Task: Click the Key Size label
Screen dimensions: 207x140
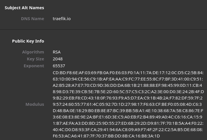Action: click(x=35, y=59)
